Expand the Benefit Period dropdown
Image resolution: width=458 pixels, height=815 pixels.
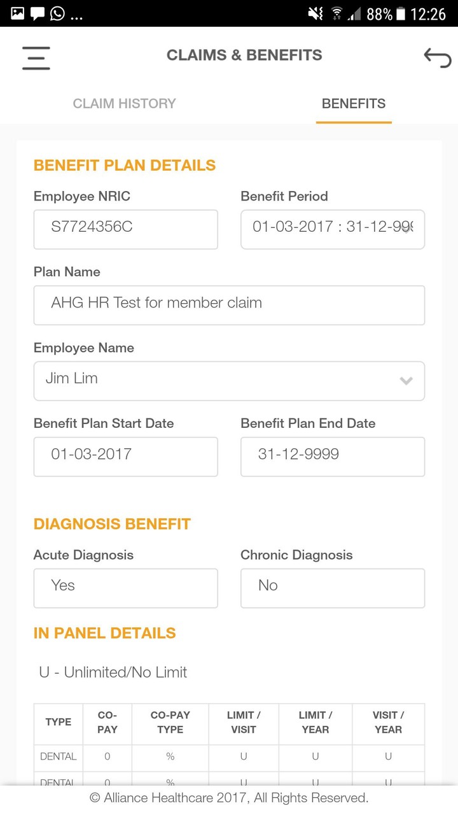pos(332,229)
